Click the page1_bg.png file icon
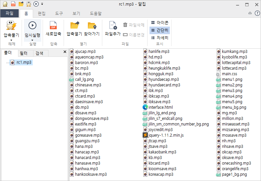This screenshot has width=261, height=181. click(x=218, y=175)
